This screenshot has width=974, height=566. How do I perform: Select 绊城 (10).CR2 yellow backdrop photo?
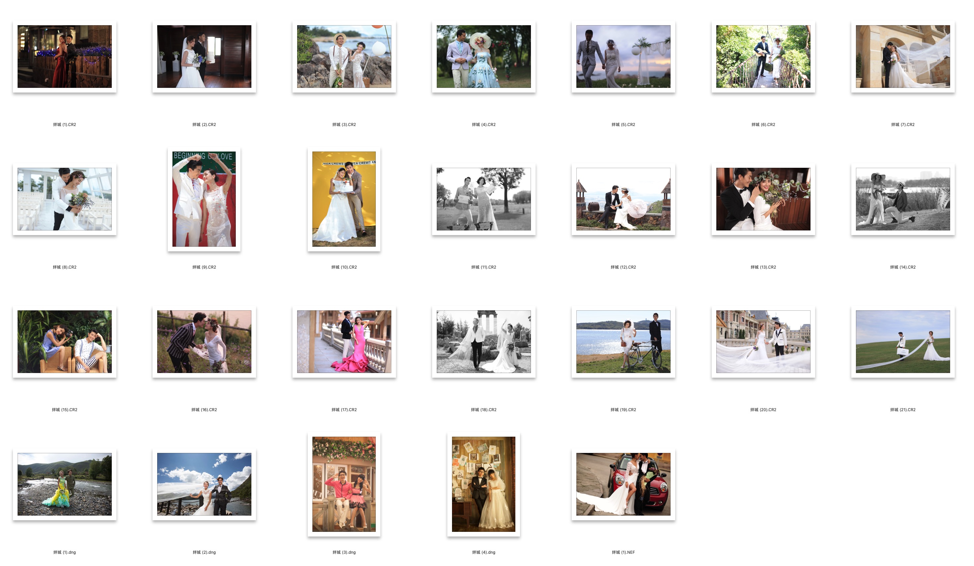tap(344, 199)
